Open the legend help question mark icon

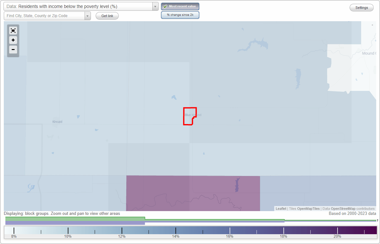(378, 221)
